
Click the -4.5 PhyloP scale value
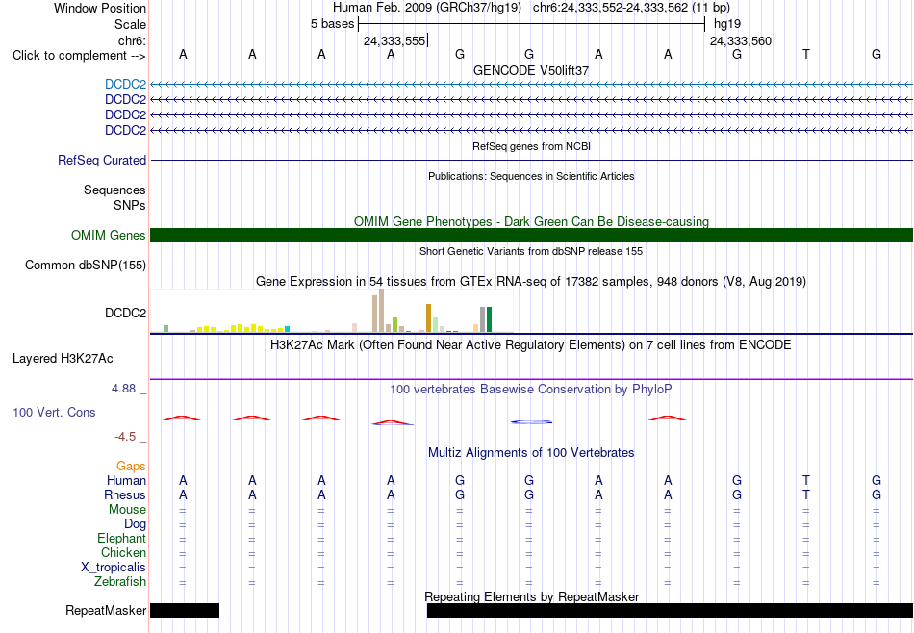tap(125, 437)
